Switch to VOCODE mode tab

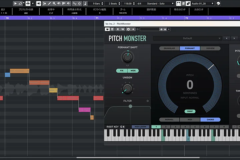[210, 48]
